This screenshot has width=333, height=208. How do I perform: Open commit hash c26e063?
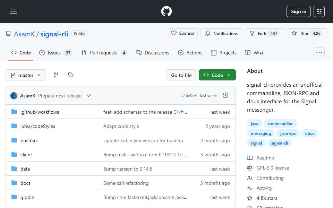pos(189,96)
